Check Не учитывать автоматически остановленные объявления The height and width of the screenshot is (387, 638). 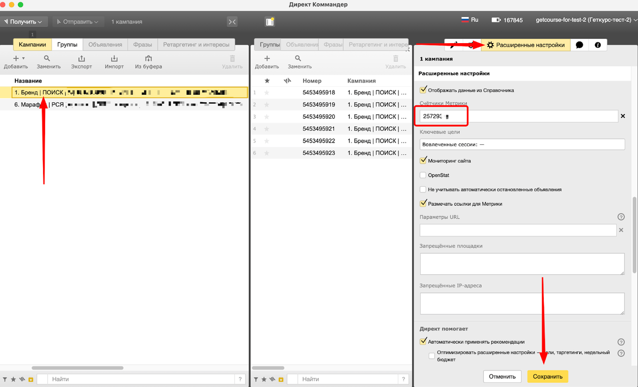423,189
